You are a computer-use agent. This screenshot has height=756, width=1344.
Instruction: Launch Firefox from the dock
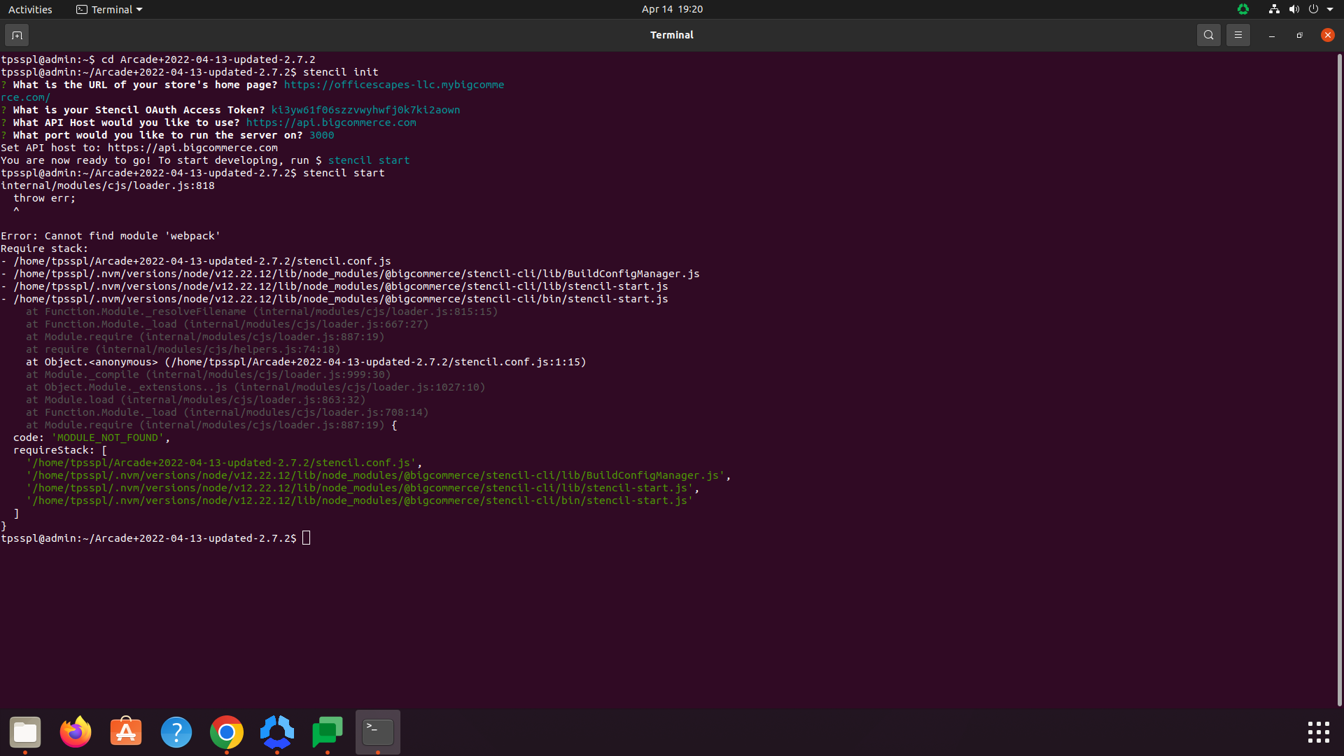click(76, 732)
